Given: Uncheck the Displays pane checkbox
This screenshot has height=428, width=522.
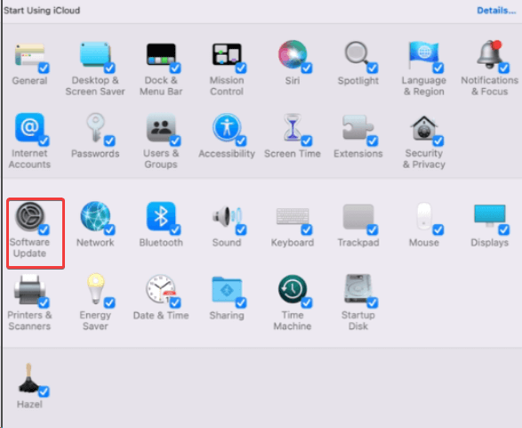Looking at the screenshot, I should (x=503, y=230).
